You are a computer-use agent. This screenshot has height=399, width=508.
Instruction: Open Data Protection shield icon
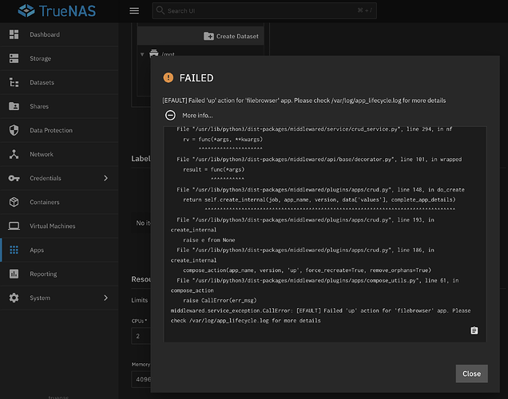(14, 130)
